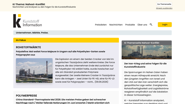
Task: Click the search magnifier icon
Action: click(151, 25)
